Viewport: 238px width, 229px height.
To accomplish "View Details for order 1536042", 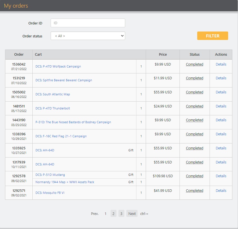I will click(x=221, y=64).
